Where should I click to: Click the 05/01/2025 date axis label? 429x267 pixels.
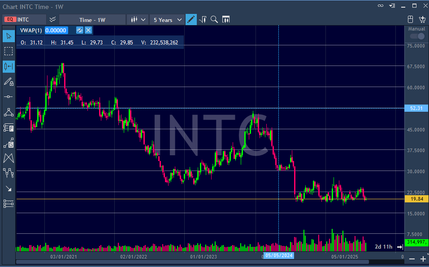click(344, 257)
